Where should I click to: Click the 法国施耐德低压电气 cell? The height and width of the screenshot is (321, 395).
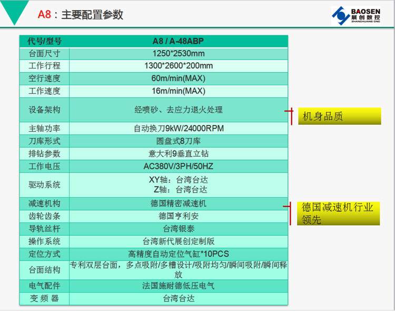[178, 286]
